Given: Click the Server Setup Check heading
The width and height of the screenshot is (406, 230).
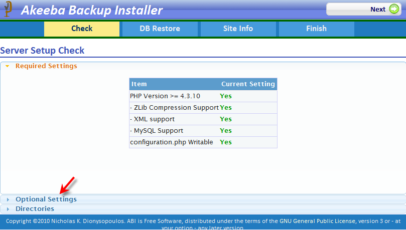Looking at the screenshot, I should pyautogui.click(x=42, y=51).
